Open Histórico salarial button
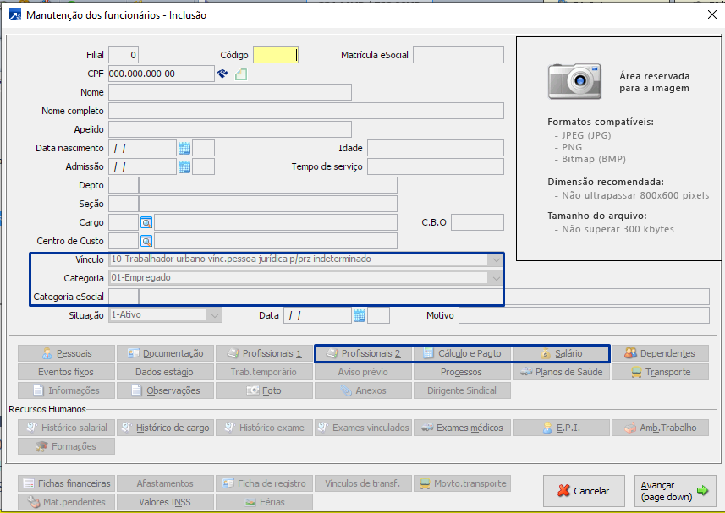Viewport: 725px width, 513px height. [66, 428]
